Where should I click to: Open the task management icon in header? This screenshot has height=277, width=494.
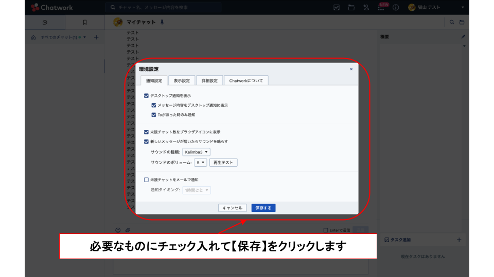(x=337, y=8)
